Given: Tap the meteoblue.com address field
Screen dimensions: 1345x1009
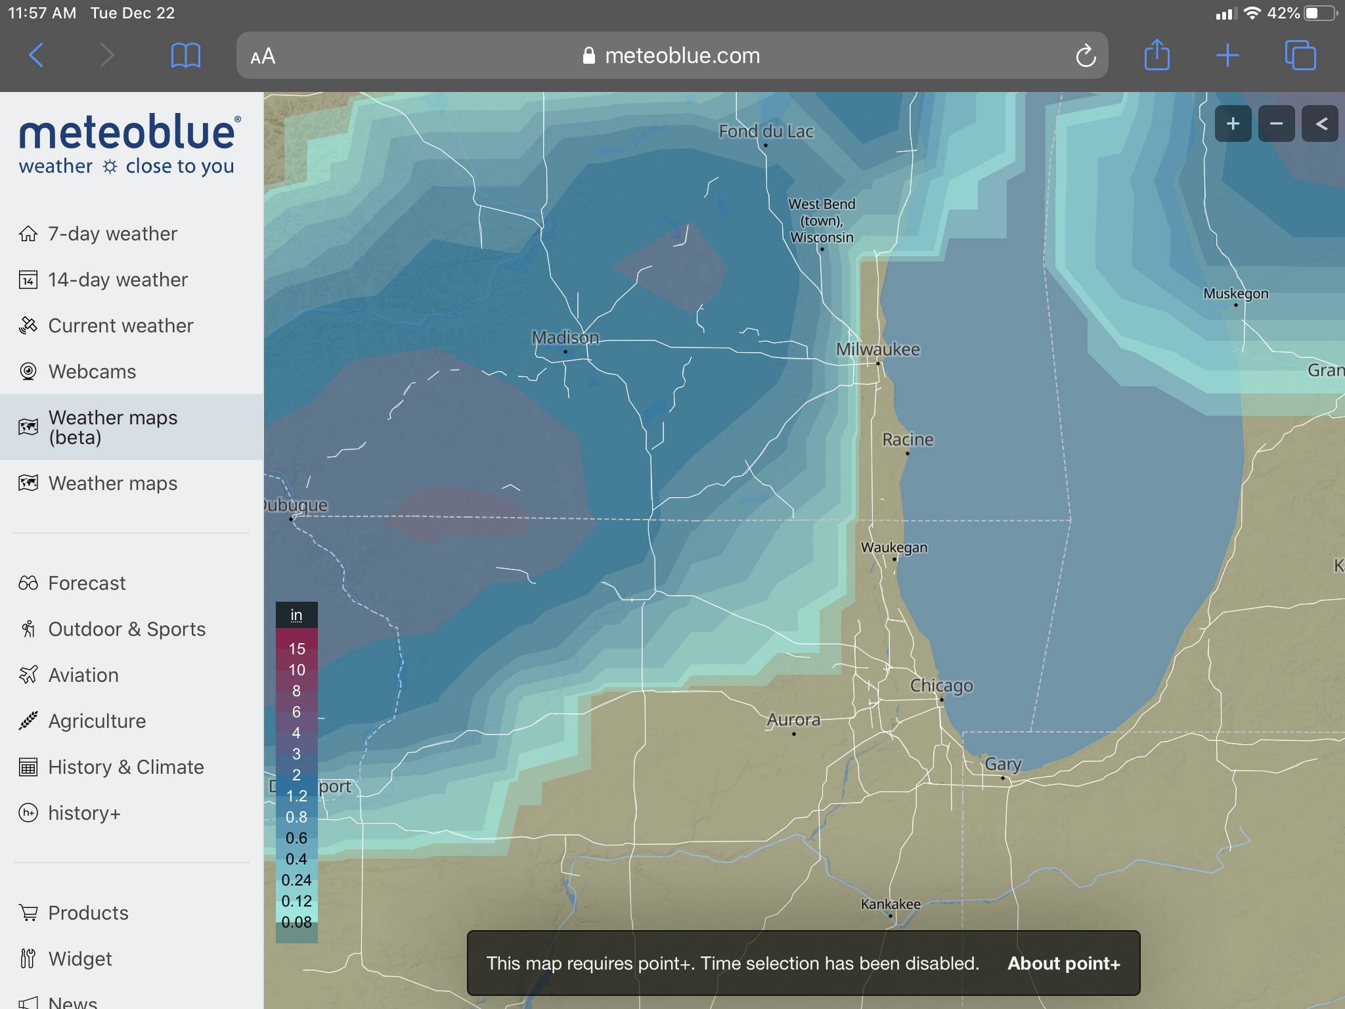Looking at the screenshot, I should [x=671, y=56].
